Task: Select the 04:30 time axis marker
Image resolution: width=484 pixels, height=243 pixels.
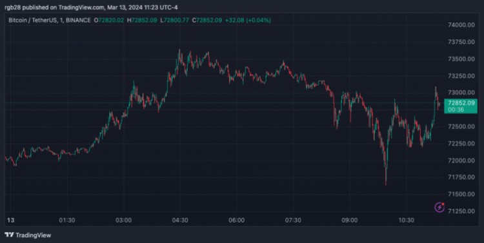Action: (x=180, y=220)
